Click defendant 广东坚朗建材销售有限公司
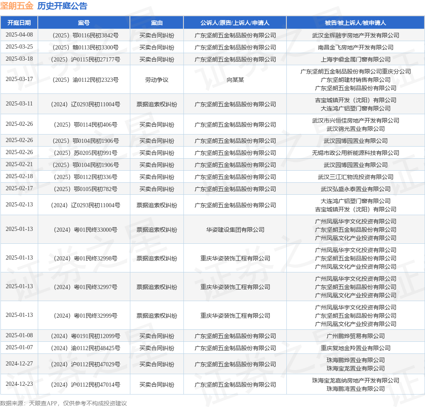The width and height of the screenshot is (425, 407). 356,80
